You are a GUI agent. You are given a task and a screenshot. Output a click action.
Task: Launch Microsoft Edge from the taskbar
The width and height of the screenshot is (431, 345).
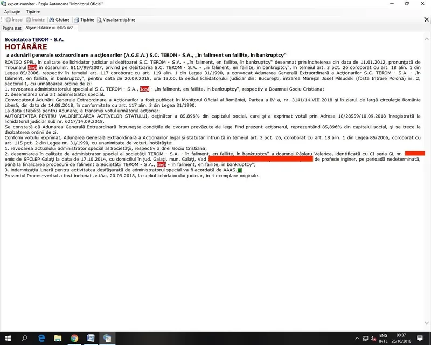(41, 338)
